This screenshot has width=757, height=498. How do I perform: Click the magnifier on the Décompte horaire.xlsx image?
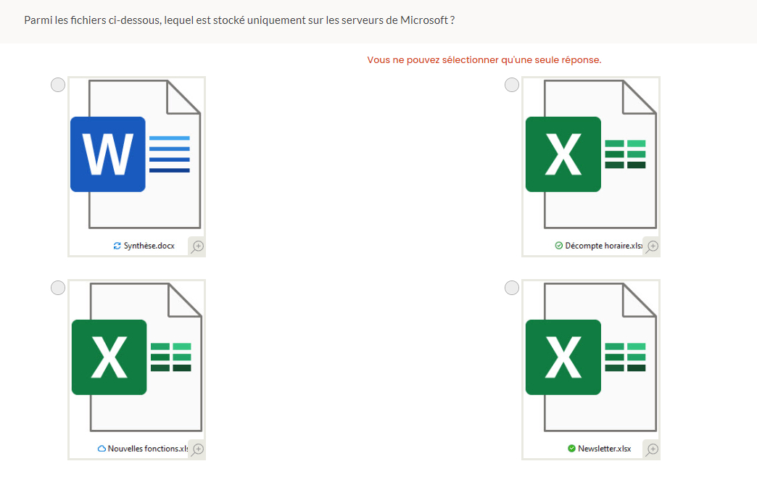(x=651, y=246)
